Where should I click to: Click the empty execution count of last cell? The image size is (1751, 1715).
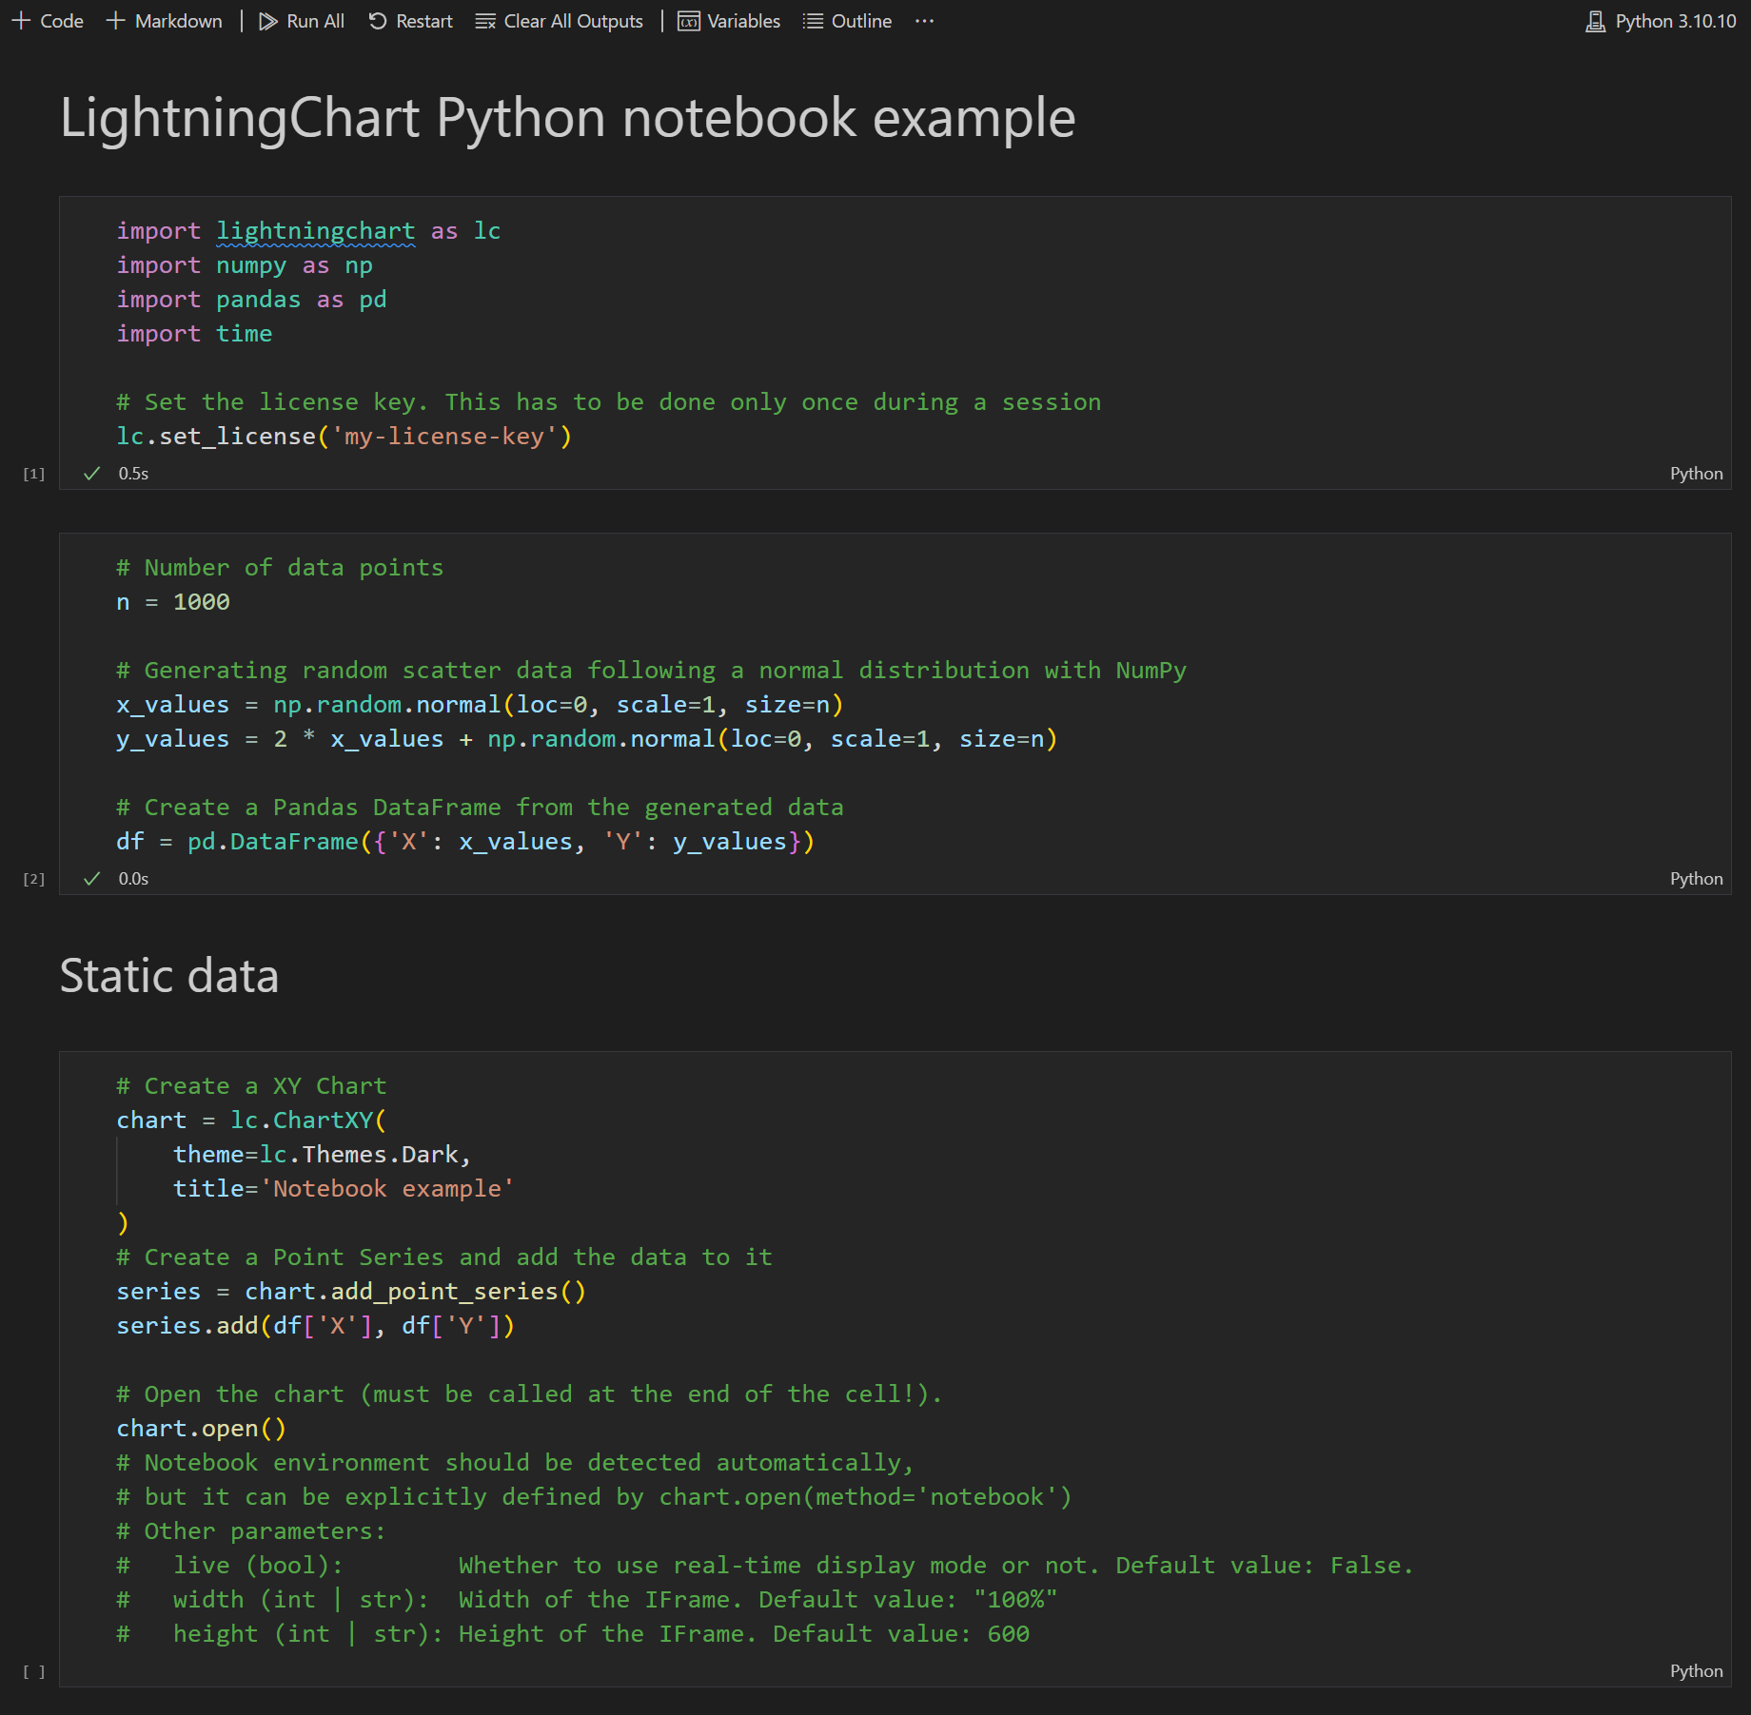pyautogui.click(x=33, y=1671)
